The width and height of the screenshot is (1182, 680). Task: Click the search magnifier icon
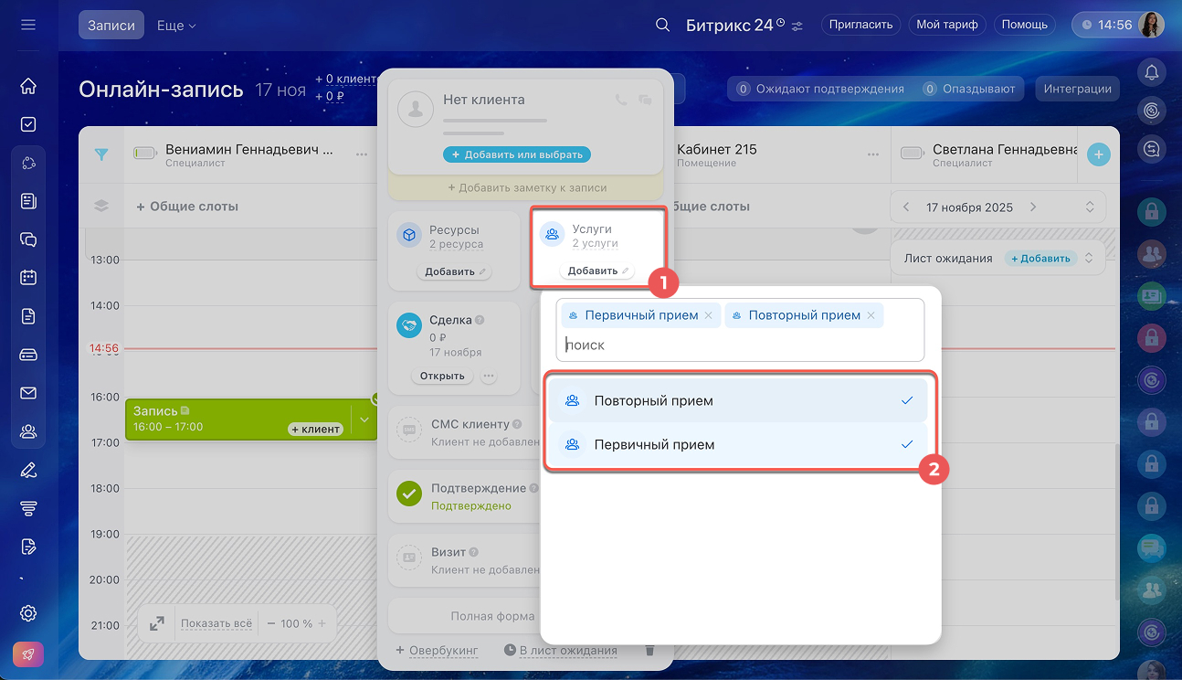coord(663,25)
